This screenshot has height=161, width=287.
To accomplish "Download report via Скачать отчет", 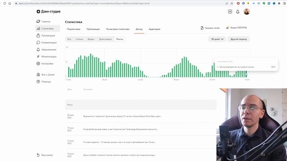I will pyautogui.click(x=210, y=28).
